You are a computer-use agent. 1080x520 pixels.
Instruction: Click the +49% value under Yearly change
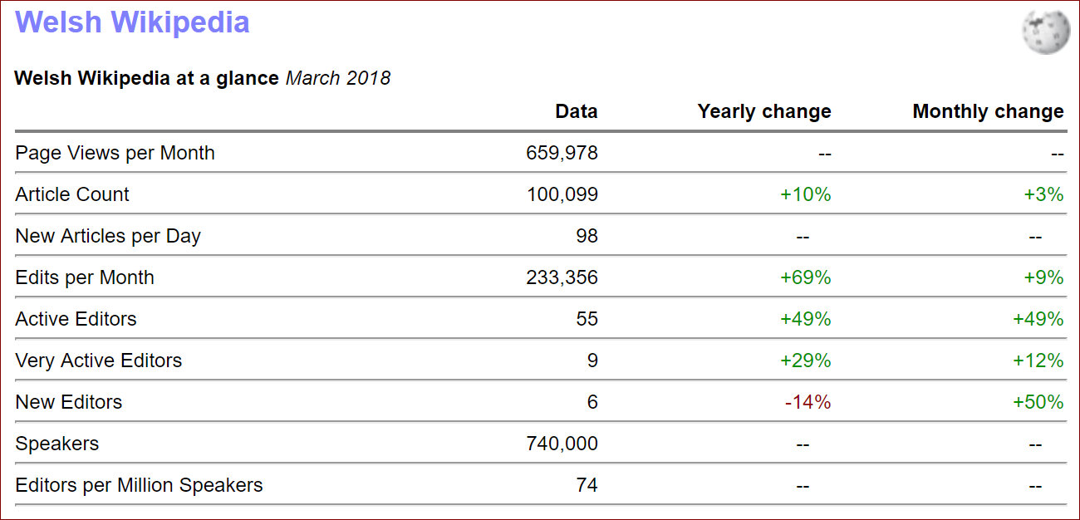pos(806,319)
